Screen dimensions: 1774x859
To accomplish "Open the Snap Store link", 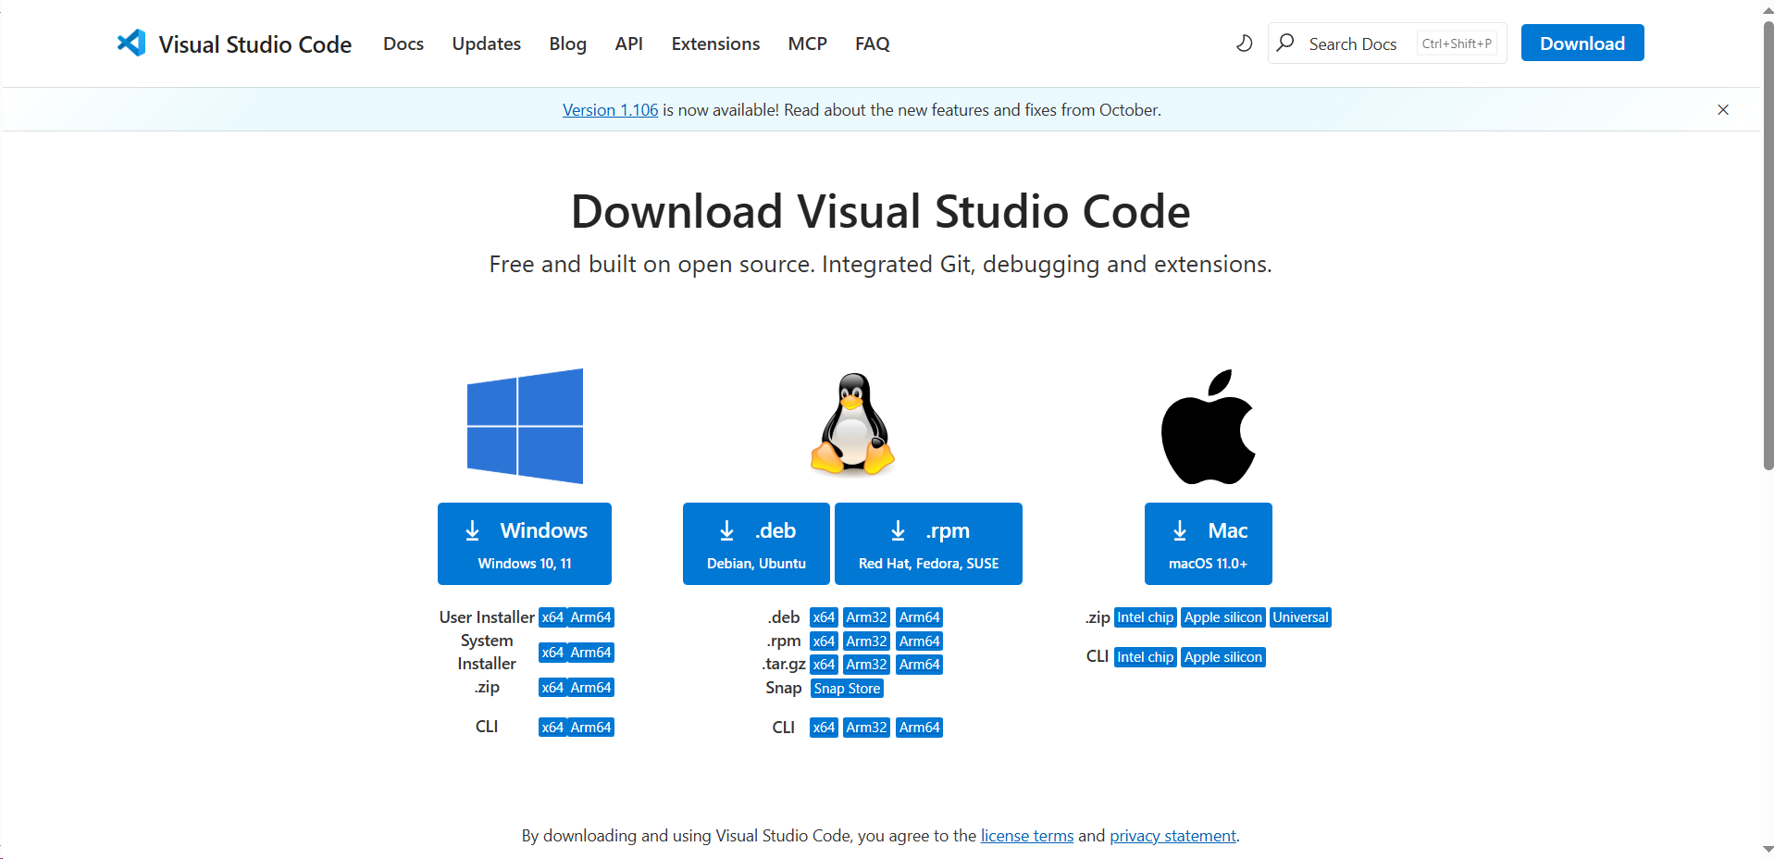I will coord(847,689).
